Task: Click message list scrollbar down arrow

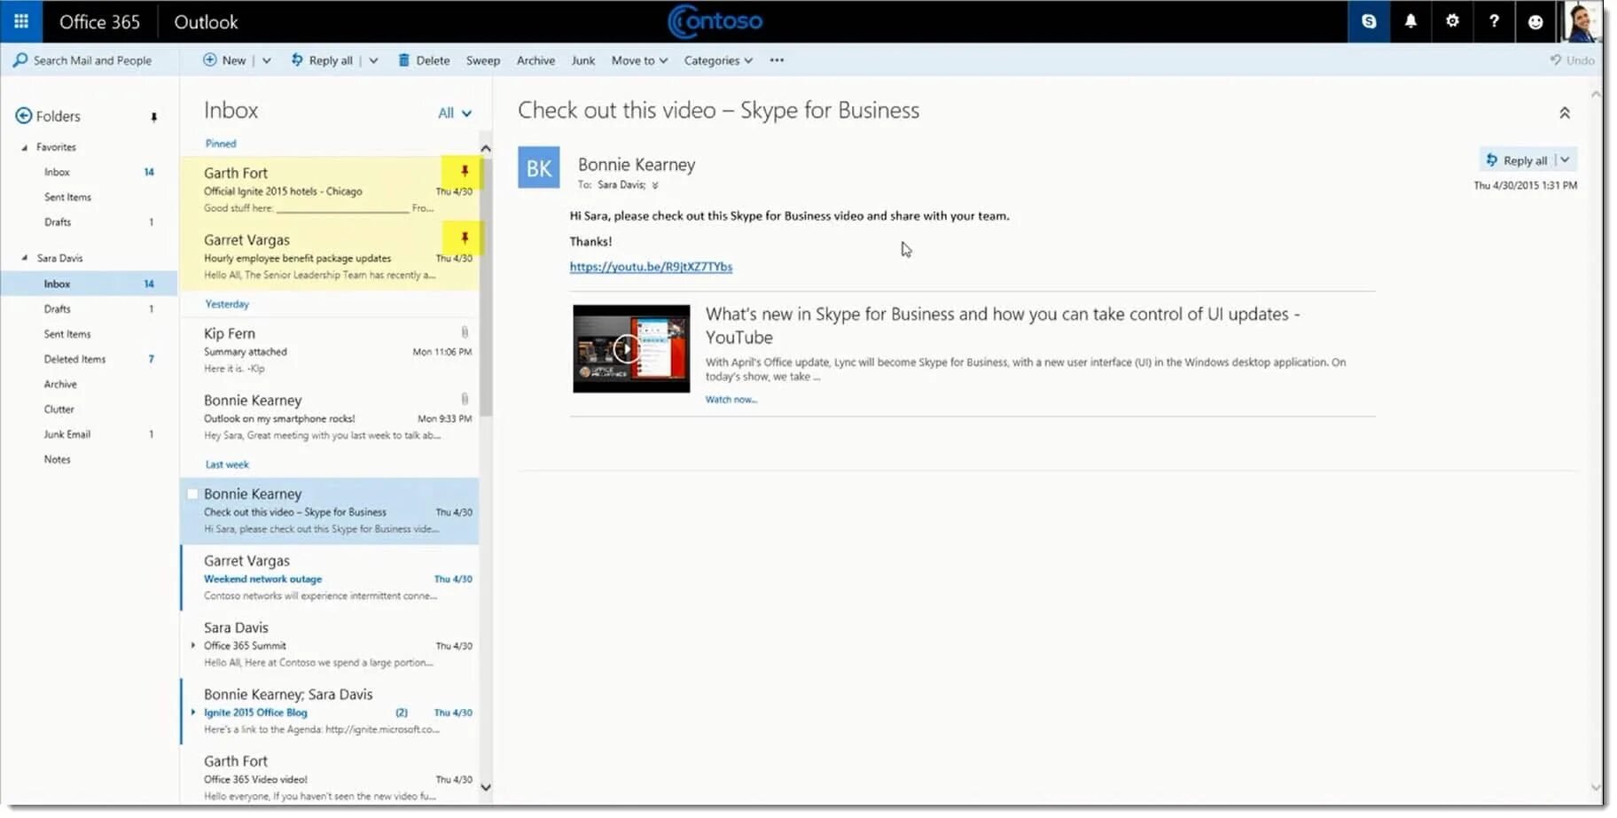Action: pos(485,787)
